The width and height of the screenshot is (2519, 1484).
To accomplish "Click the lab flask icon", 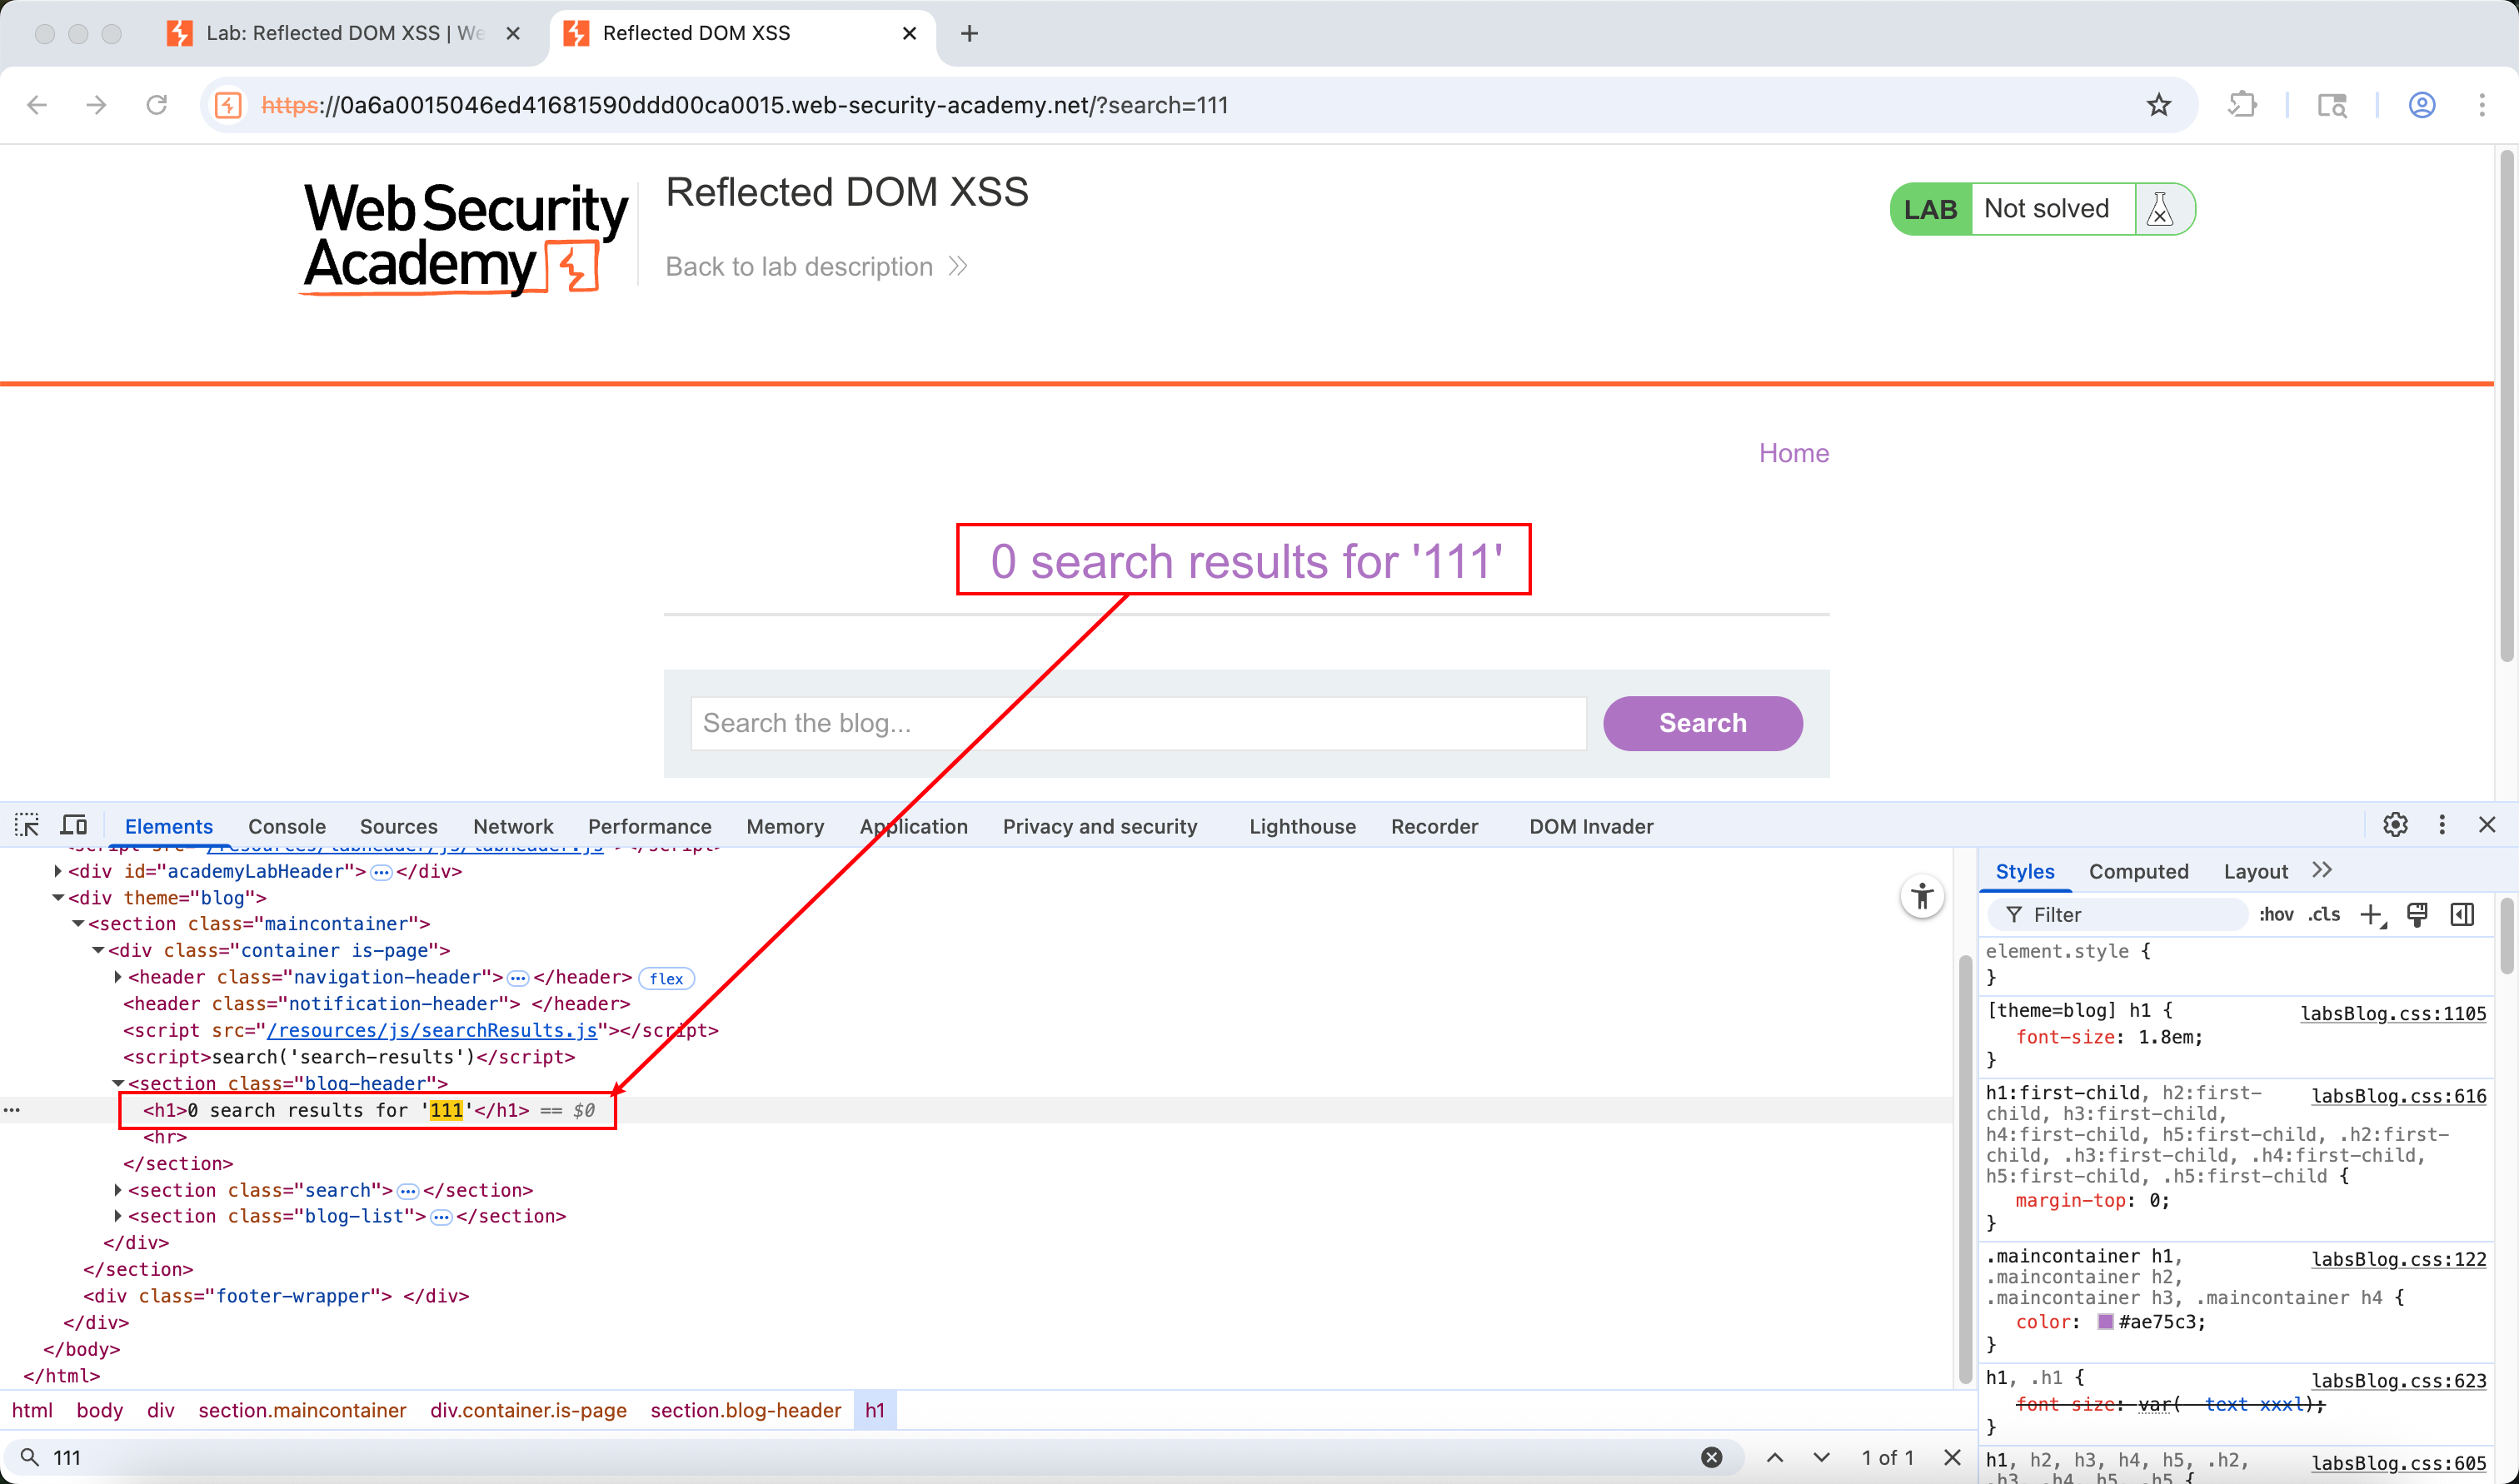I will 2160,209.
